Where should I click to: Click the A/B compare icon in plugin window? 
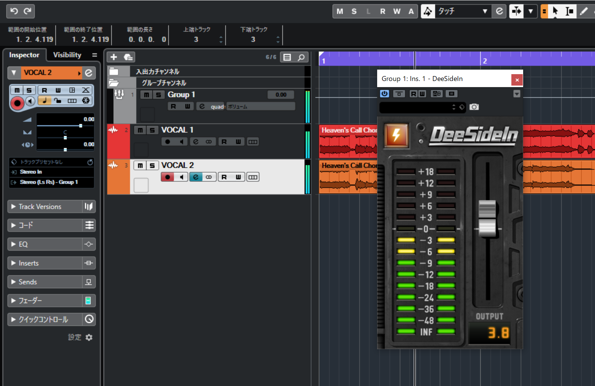[x=437, y=94]
